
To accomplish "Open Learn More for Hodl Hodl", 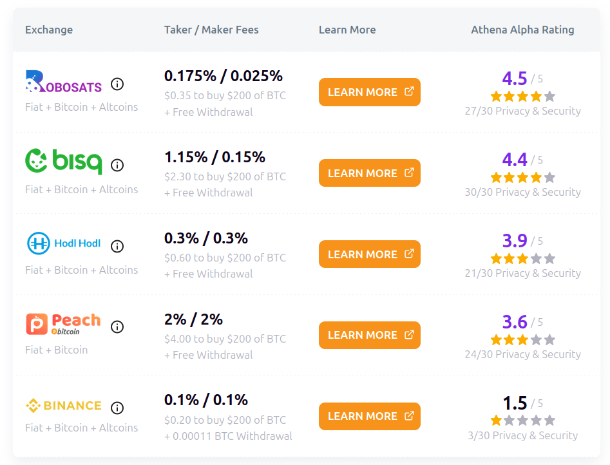I will 370,254.
